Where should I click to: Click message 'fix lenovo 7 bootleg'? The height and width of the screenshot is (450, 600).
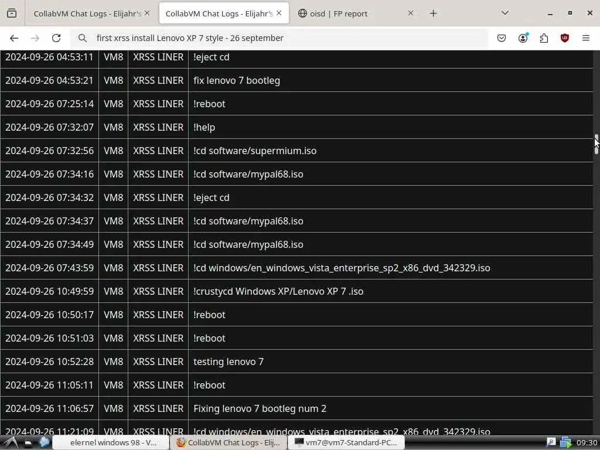(x=237, y=80)
